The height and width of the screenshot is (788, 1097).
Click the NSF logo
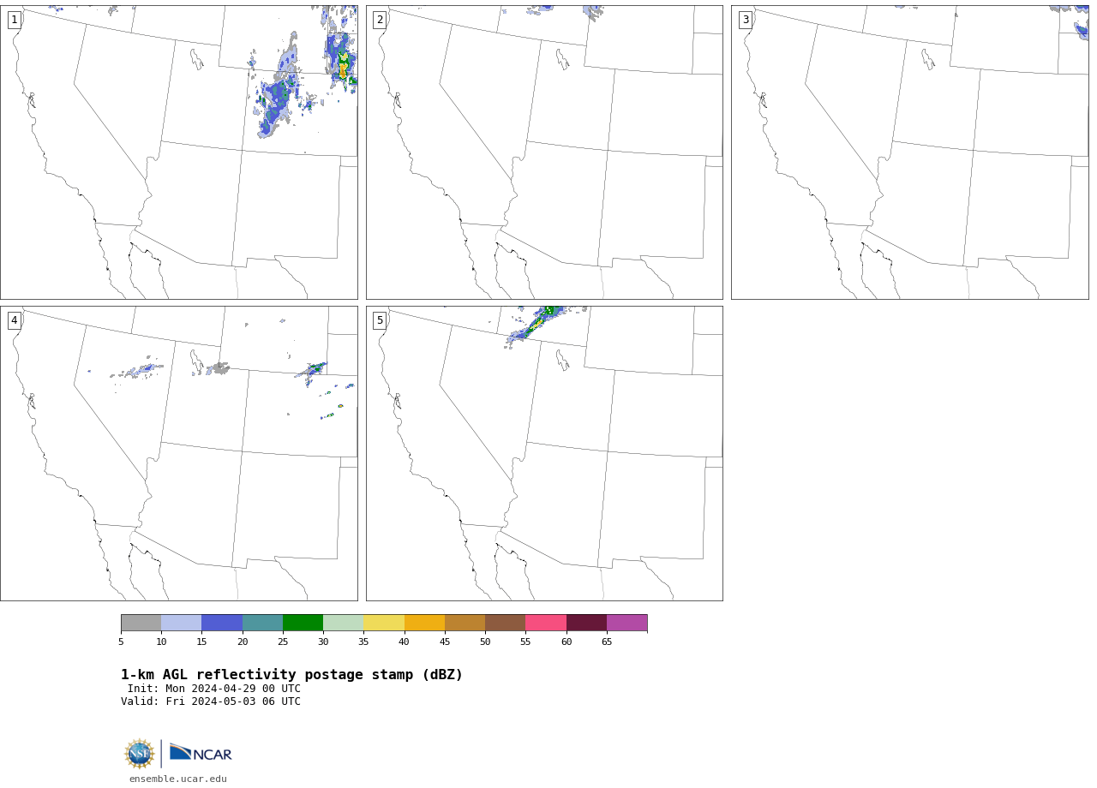[139, 754]
